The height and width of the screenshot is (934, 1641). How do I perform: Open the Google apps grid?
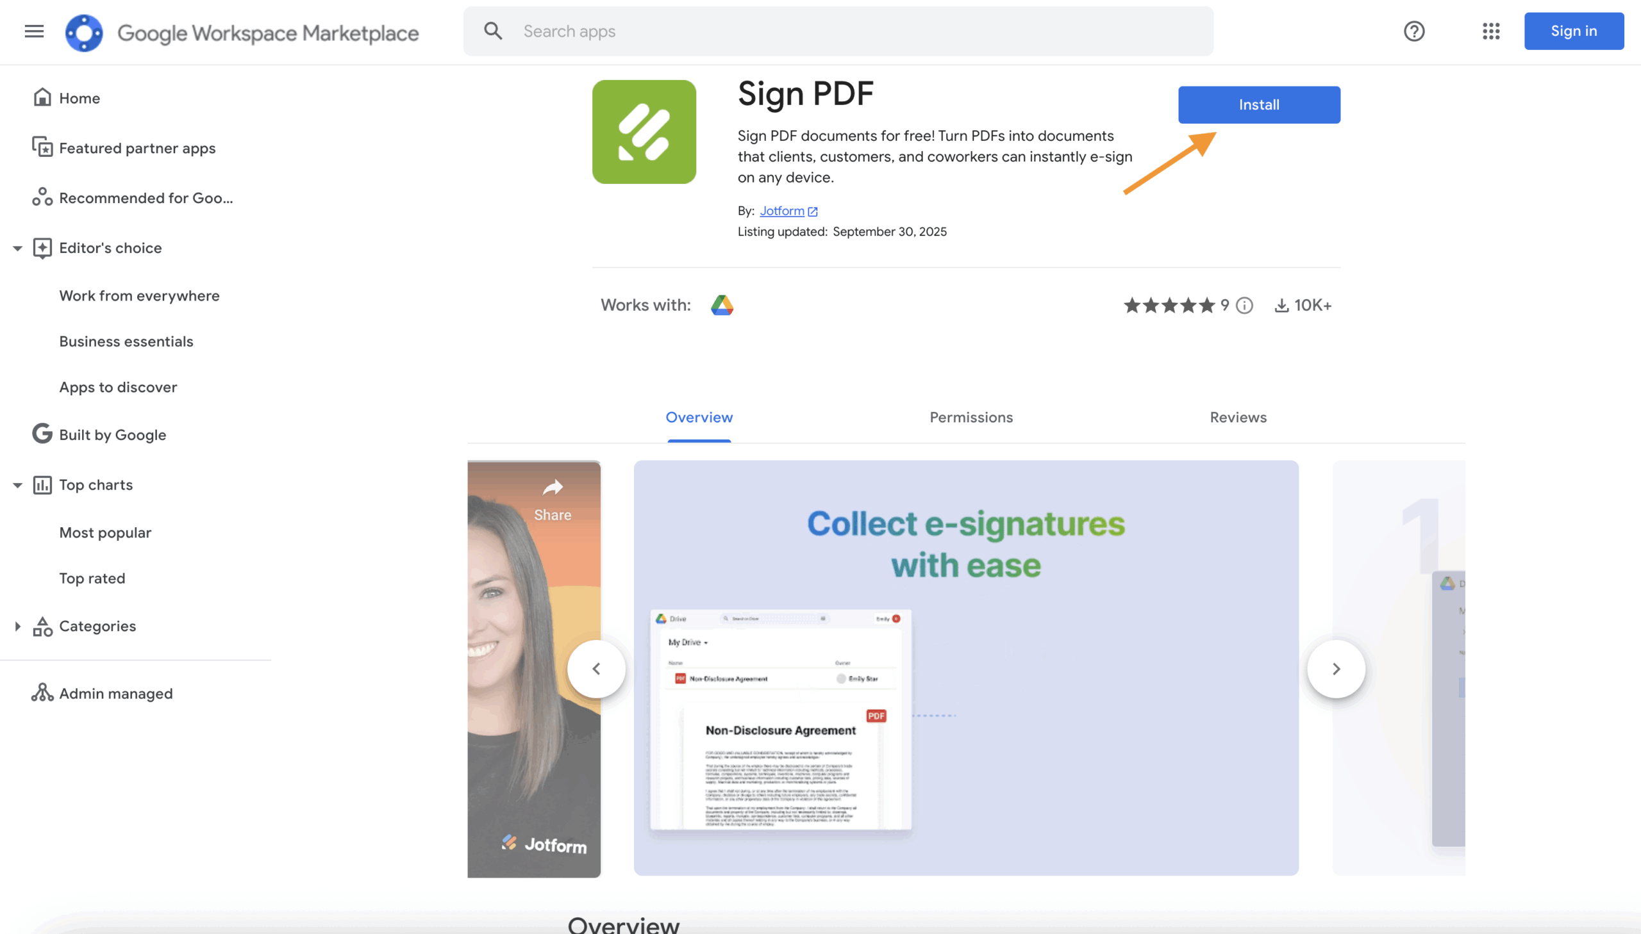pos(1491,31)
